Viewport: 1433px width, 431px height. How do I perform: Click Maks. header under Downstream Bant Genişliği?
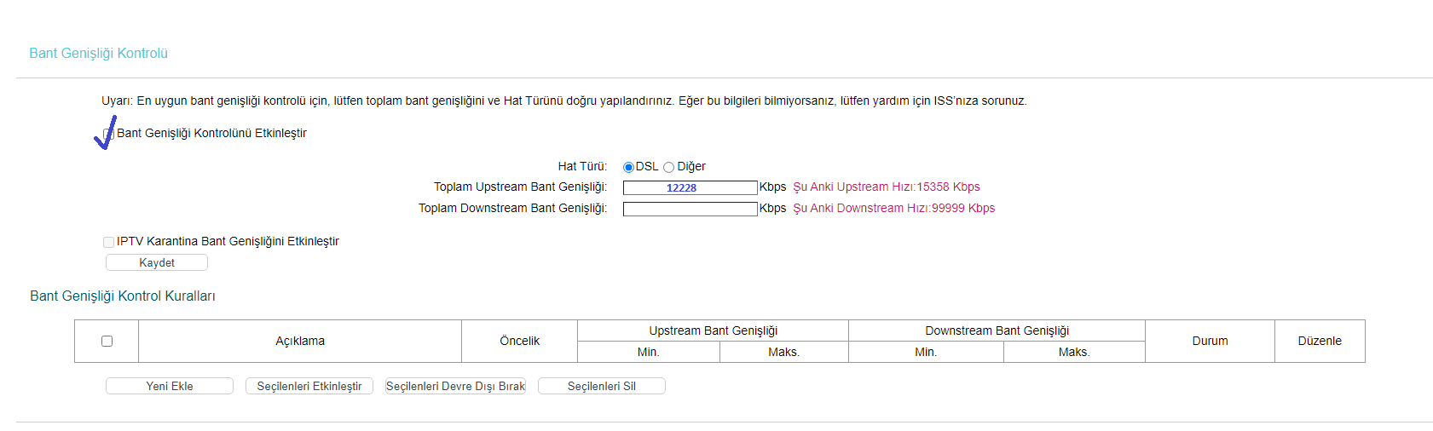point(1073,352)
